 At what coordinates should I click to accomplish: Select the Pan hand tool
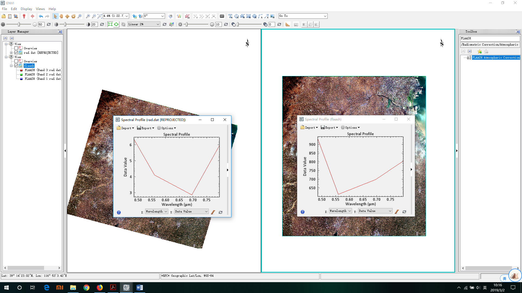coord(61,16)
